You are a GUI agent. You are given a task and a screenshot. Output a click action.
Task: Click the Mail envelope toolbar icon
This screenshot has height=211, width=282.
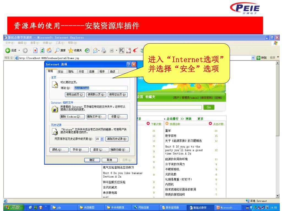[95, 51]
